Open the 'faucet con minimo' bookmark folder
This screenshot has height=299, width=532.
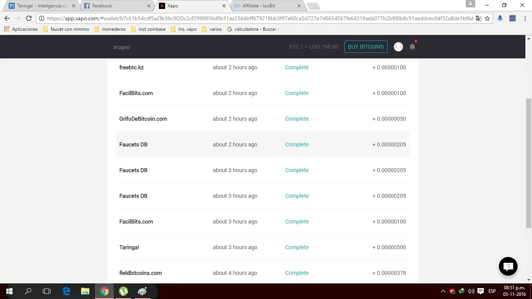point(66,29)
